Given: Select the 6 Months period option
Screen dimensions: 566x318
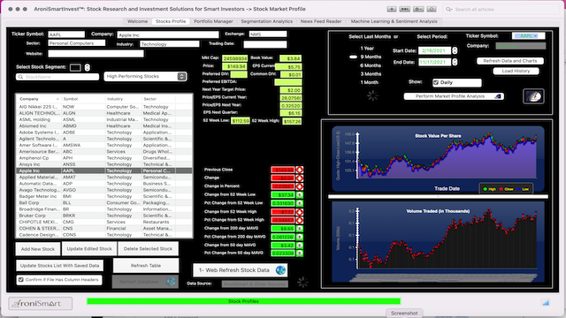Looking at the screenshot, I should 371,65.
